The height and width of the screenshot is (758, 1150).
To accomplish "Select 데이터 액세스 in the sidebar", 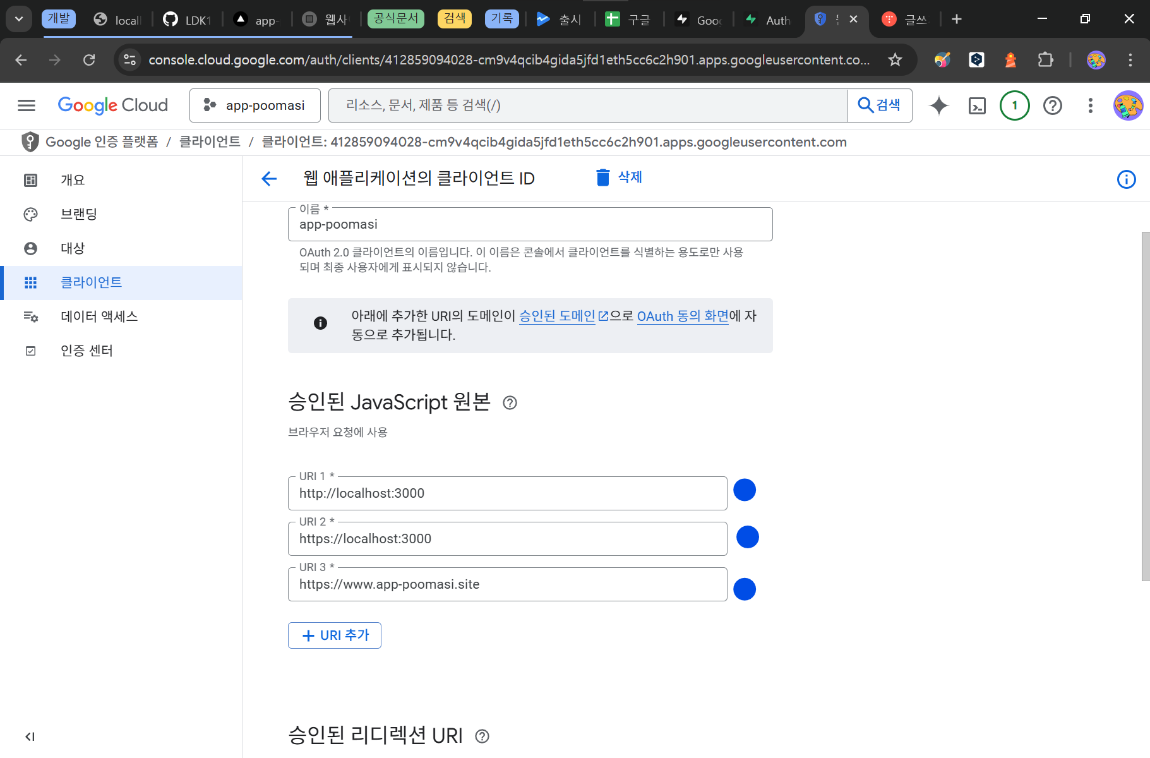I will click(121, 316).
